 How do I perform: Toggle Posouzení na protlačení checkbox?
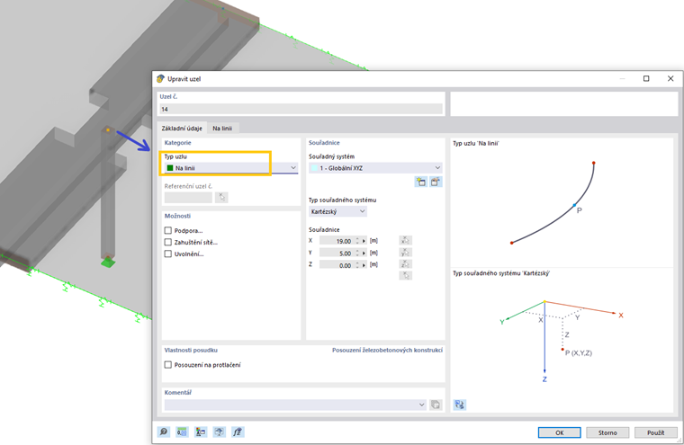pyautogui.click(x=168, y=365)
